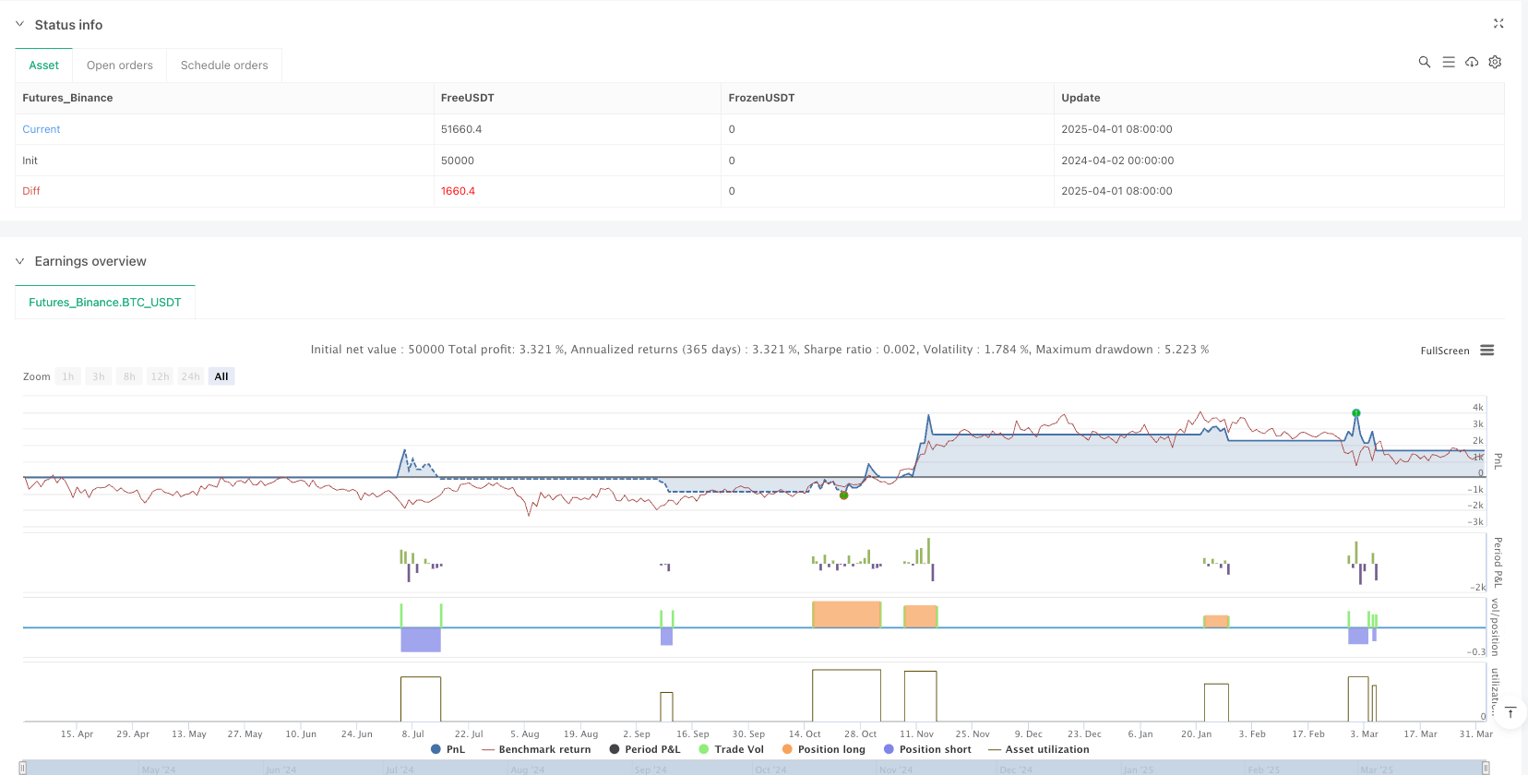Open the Schedule orders tab
The image size is (1528, 775).
click(x=224, y=66)
